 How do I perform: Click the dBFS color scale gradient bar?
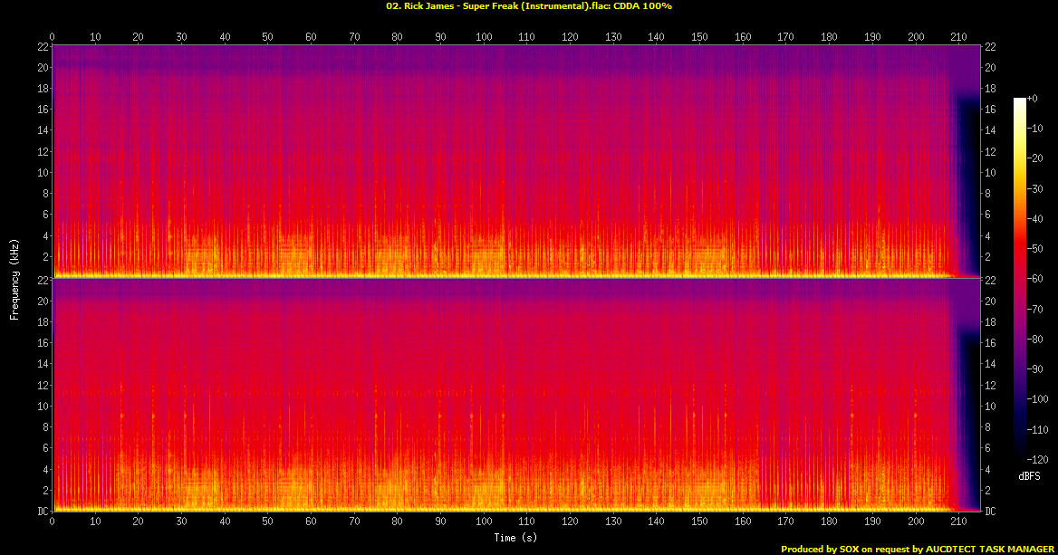pos(1019,279)
